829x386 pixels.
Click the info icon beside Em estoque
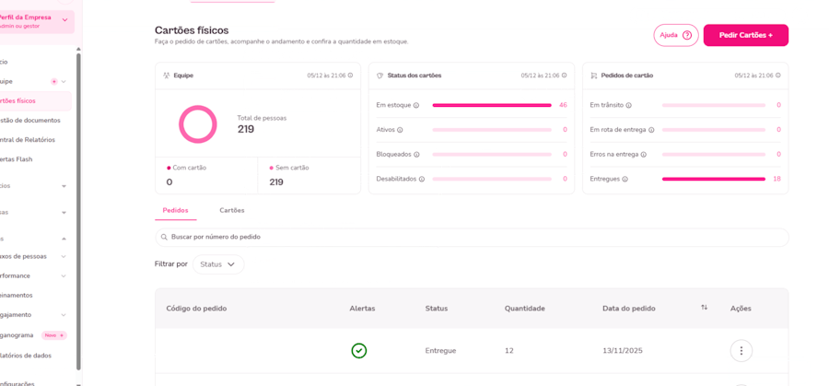point(416,106)
